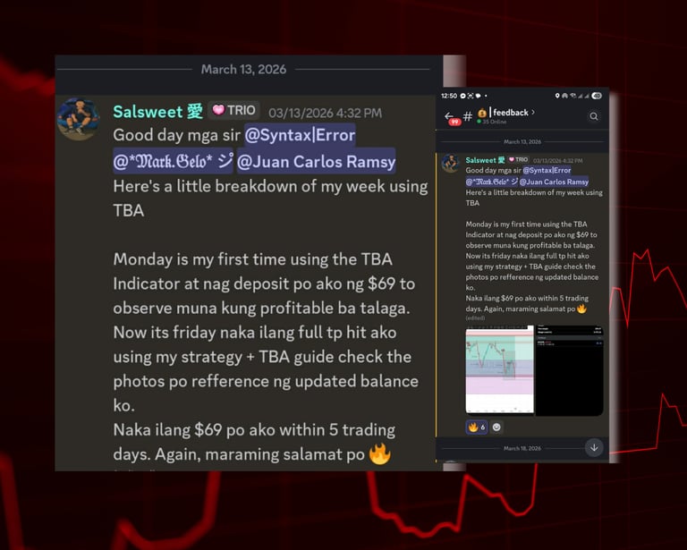The width and height of the screenshot is (687, 550).
Task: Click the TRIO heart role badge
Action: tap(234, 110)
